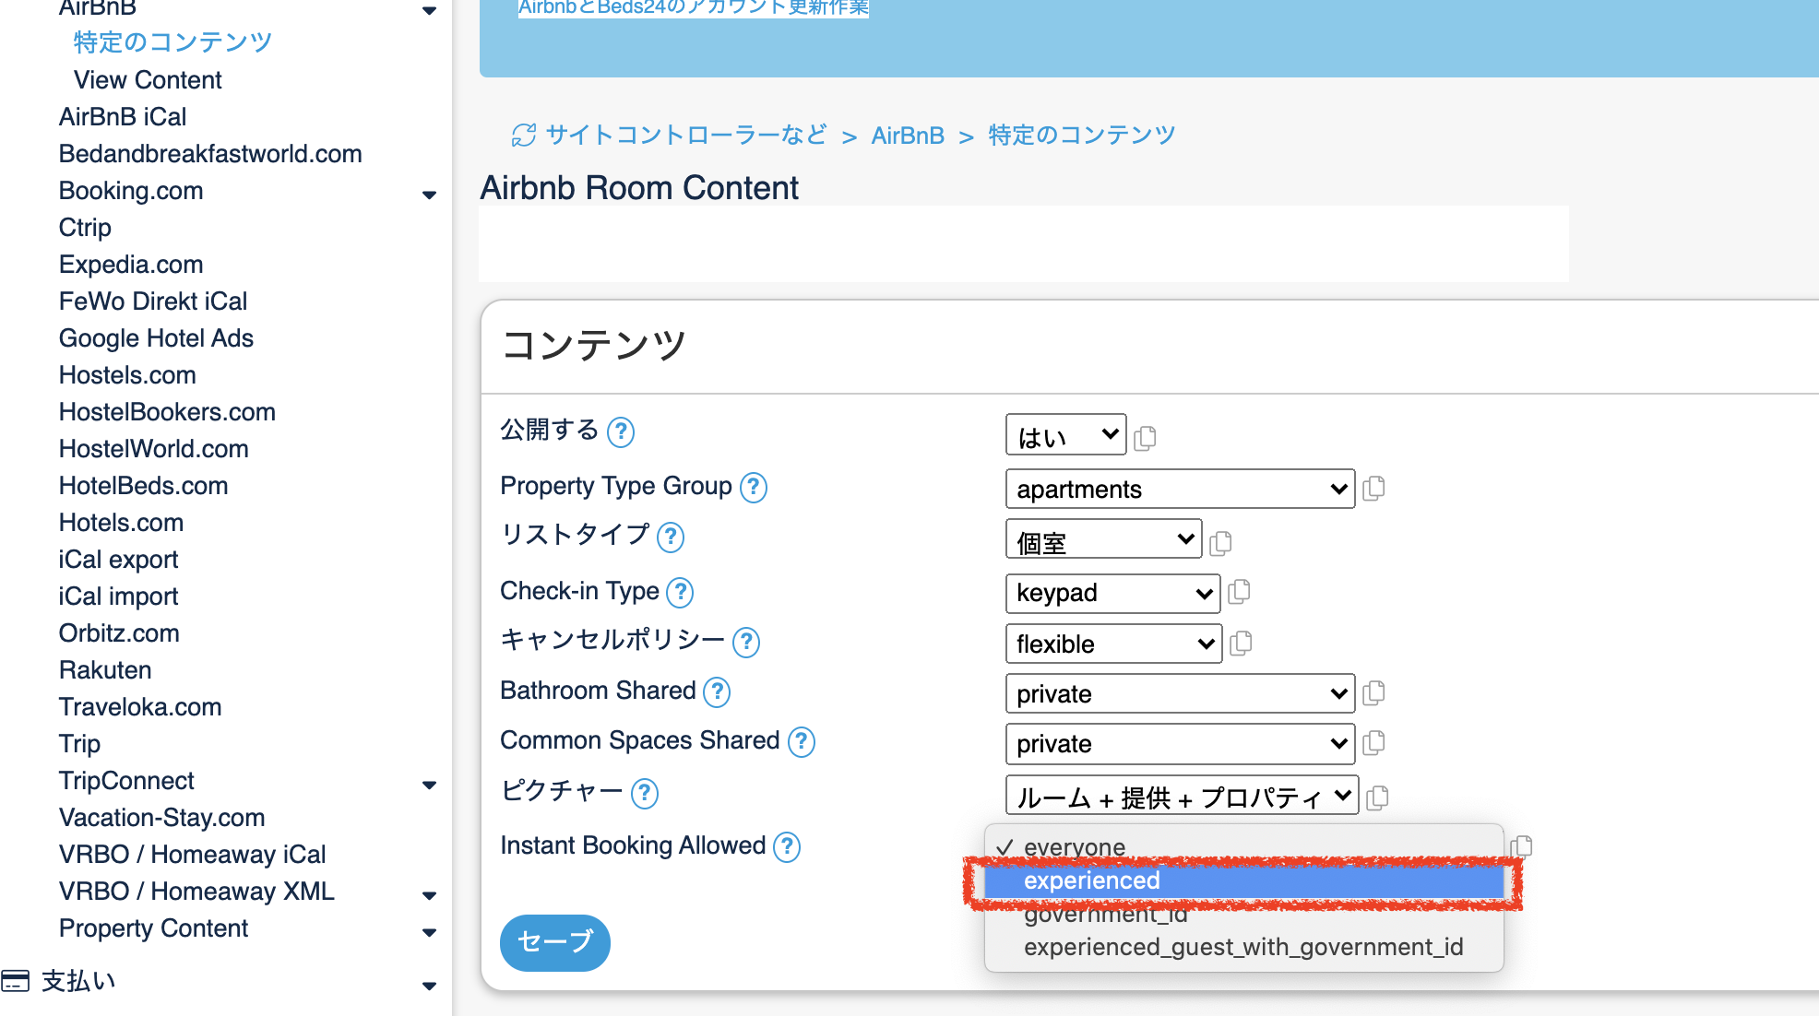
Task: Click help icon beside Property Type Group
Action: coord(754,487)
